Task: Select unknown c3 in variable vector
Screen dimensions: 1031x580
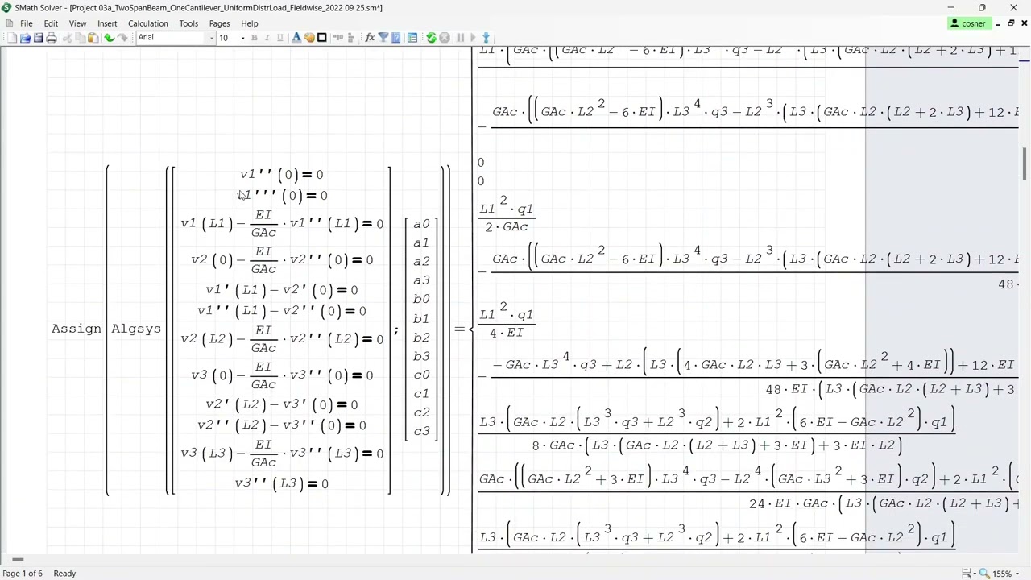Action: click(421, 431)
